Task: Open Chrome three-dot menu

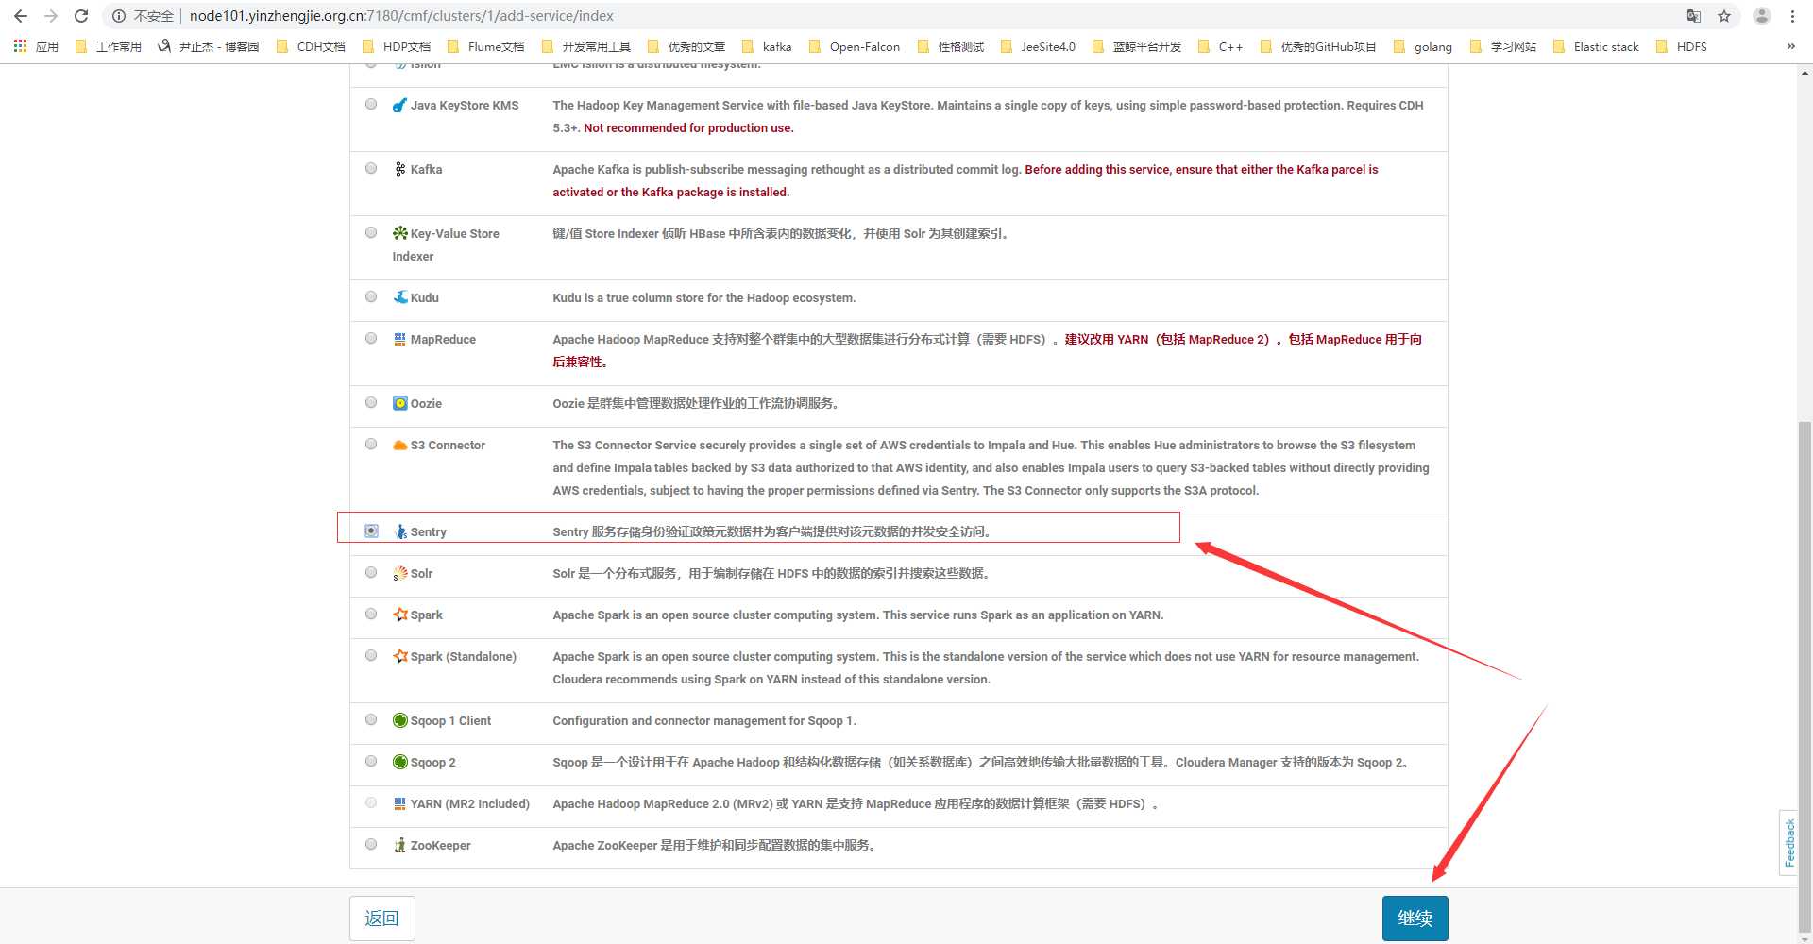Action: [x=1792, y=16]
